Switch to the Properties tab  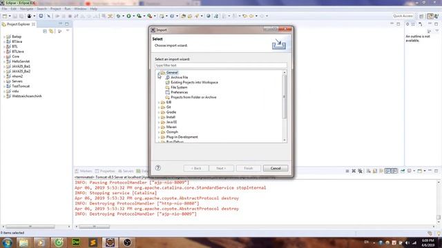(105, 171)
